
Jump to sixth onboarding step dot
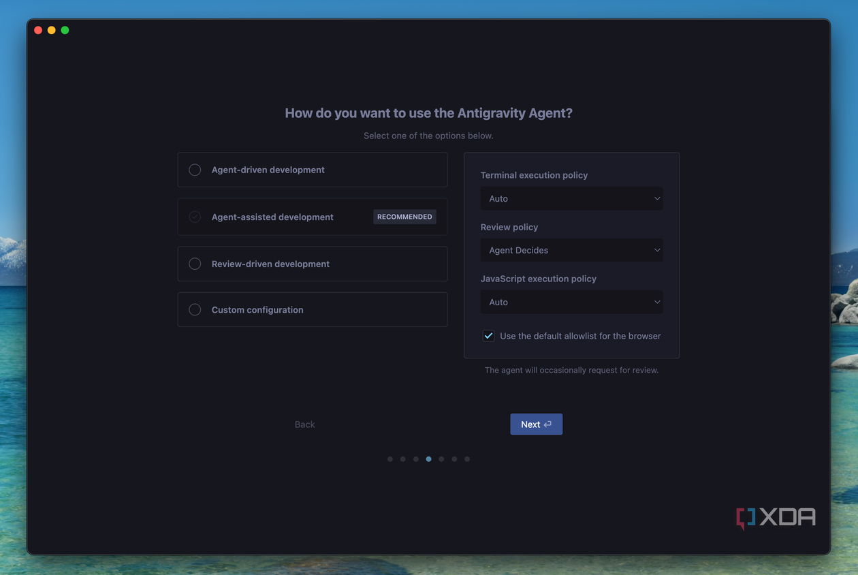pyautogui.click(x=454, y=459)
